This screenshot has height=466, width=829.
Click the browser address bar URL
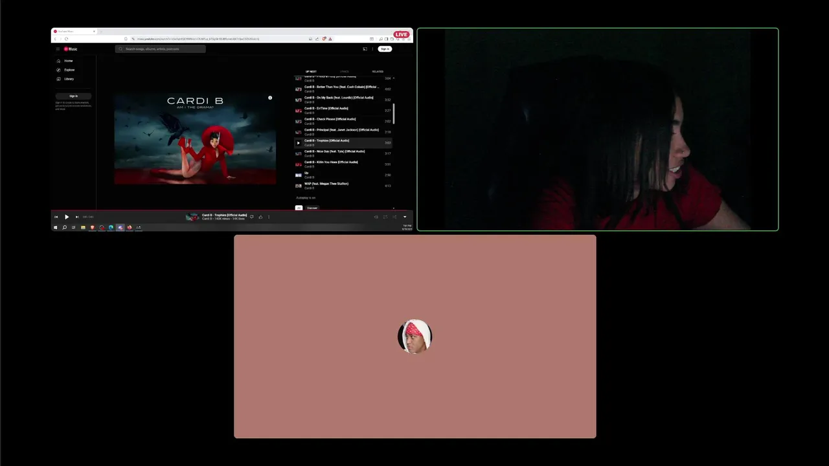coord(198,39)
